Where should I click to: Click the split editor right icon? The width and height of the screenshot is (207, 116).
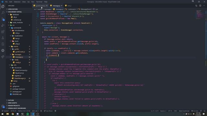tap(200, 6)
